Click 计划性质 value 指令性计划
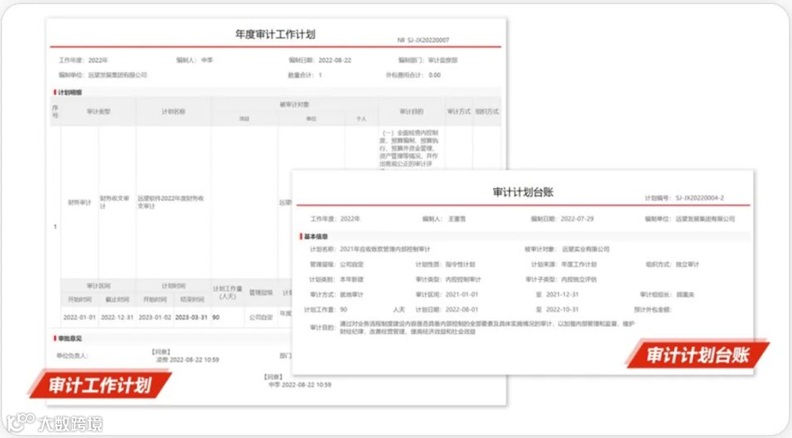 (x=460, y=265)
